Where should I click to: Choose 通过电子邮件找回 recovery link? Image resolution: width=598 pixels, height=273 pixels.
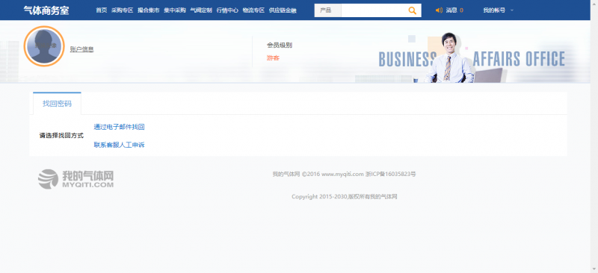[x=119, y=127]
